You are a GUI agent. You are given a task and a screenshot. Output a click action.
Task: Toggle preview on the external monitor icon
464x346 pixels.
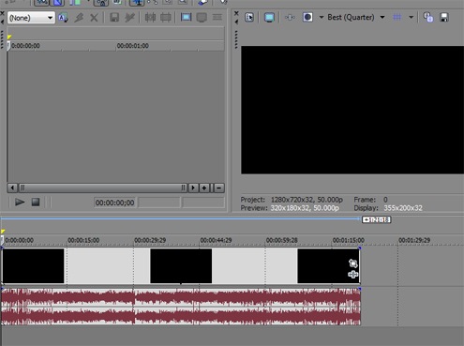tap(269, 17)
